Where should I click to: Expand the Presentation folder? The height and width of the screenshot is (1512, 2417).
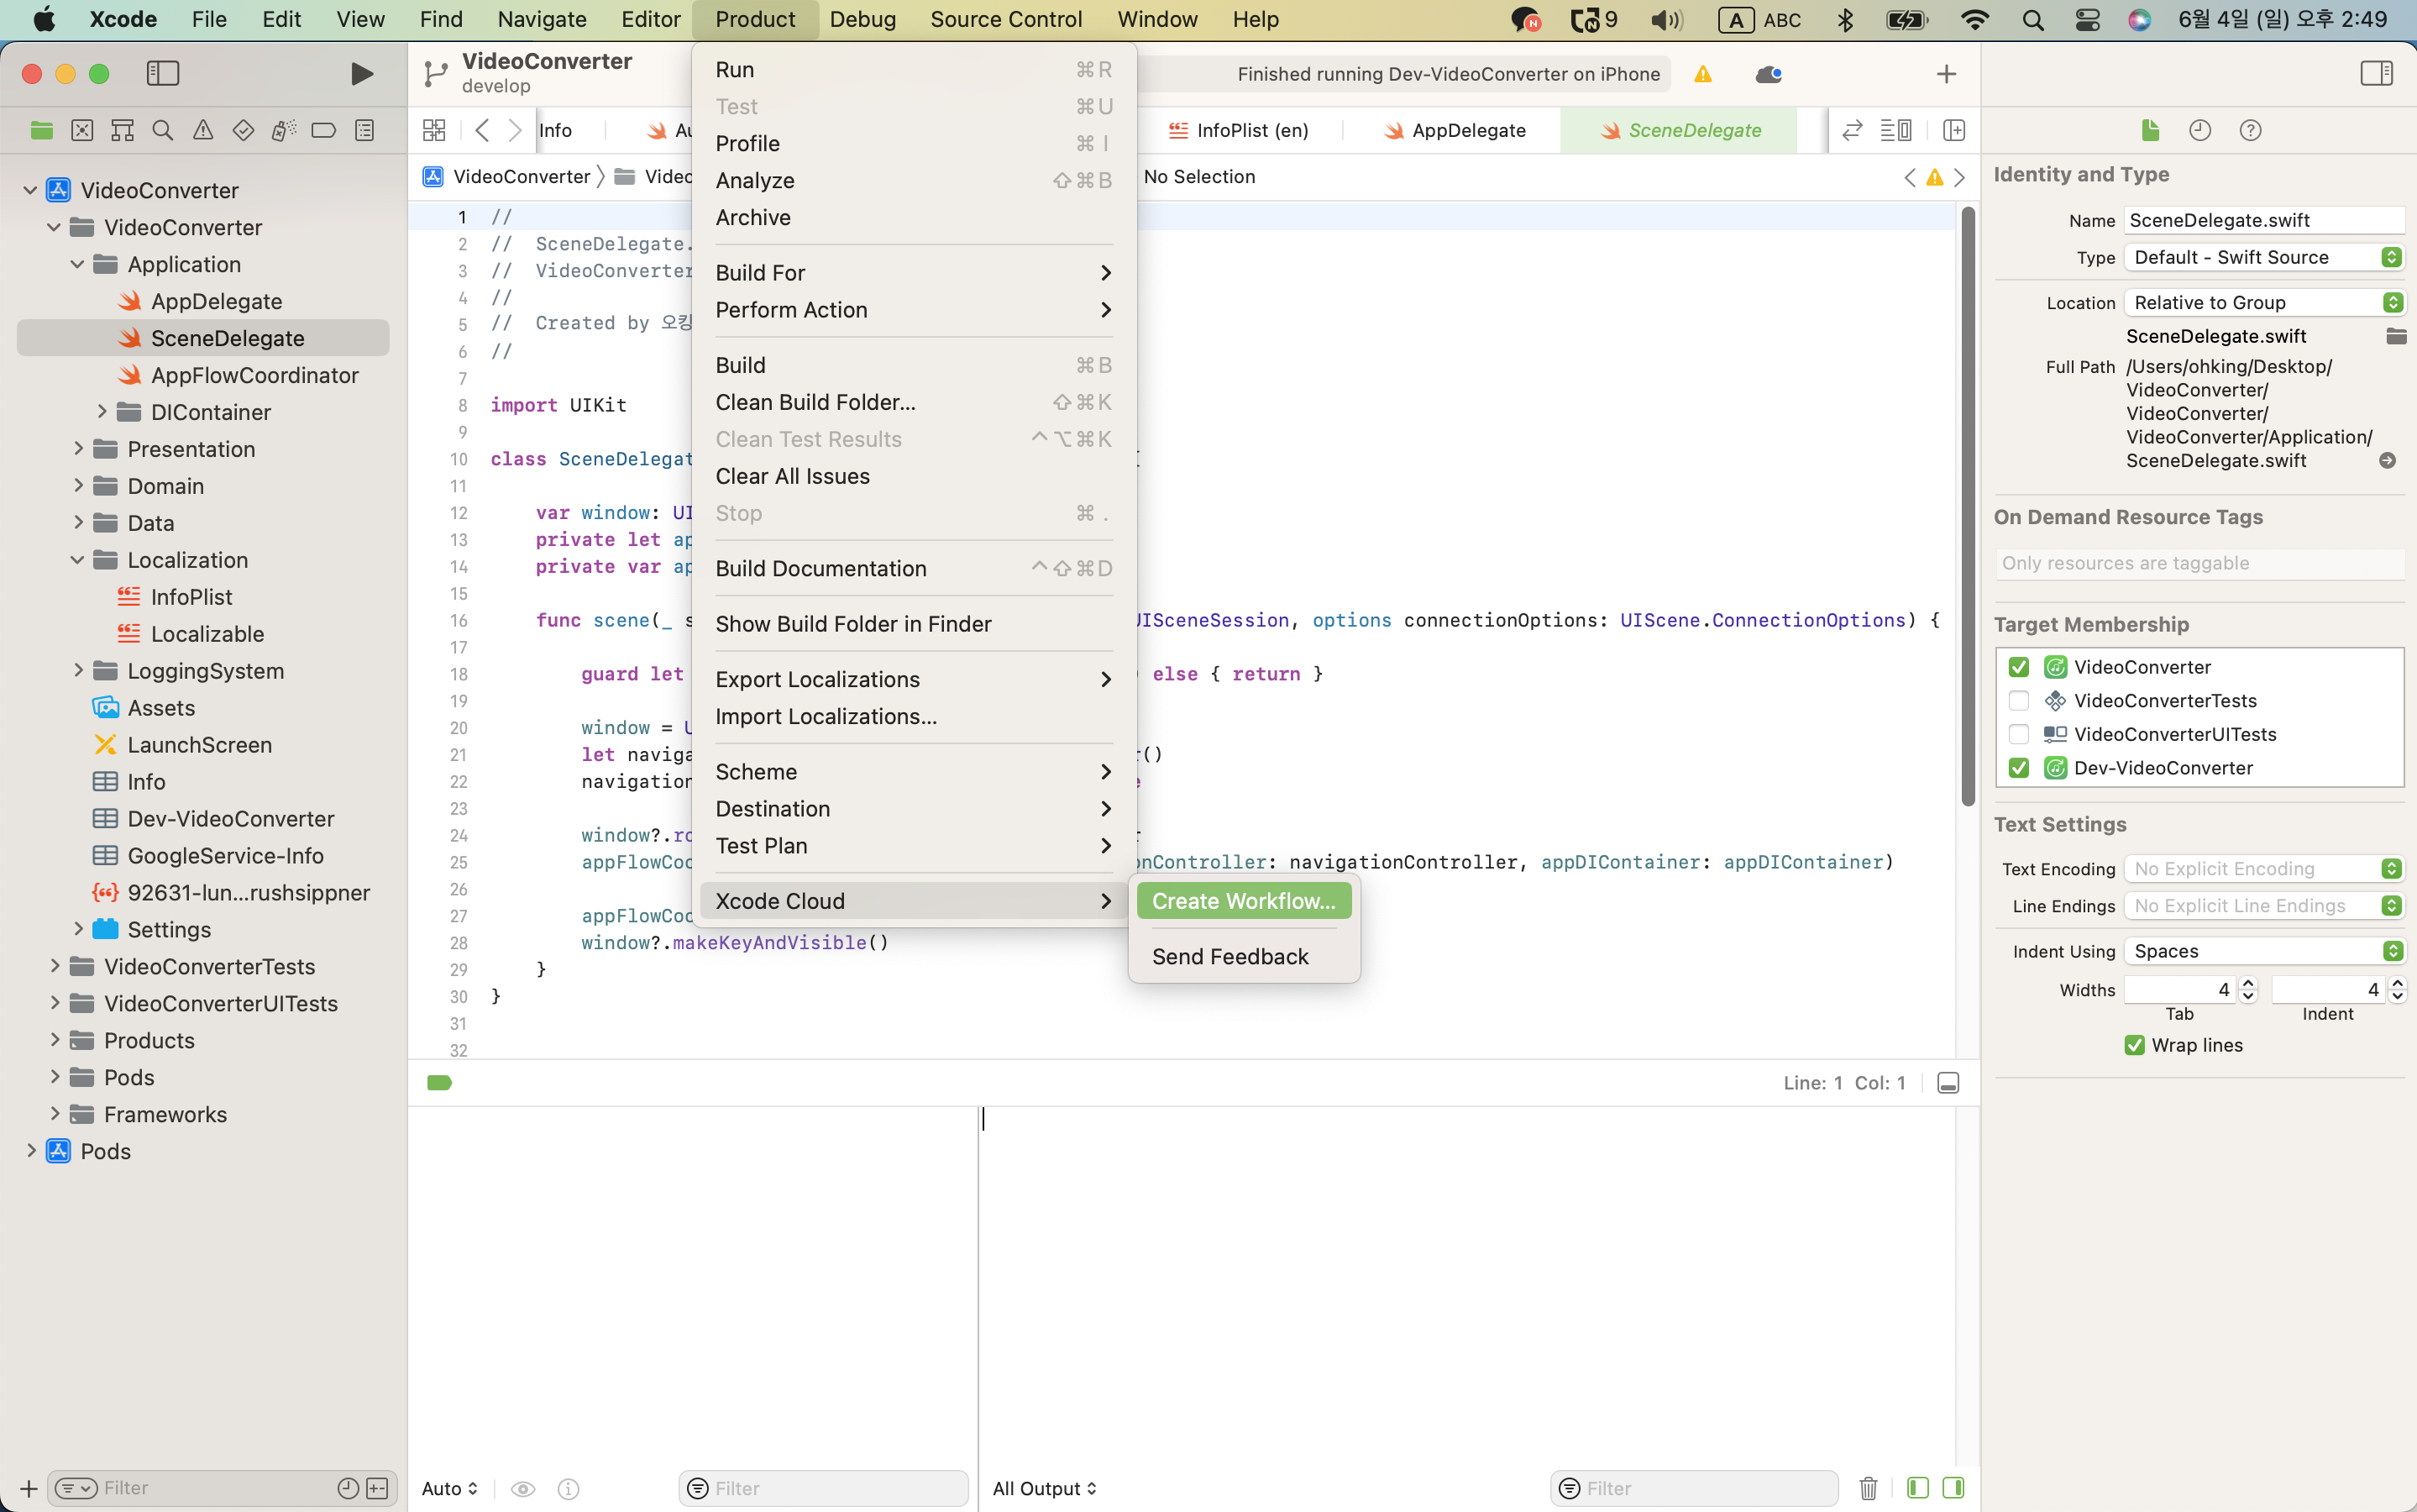pyautogui.click(x=78, y=449)
